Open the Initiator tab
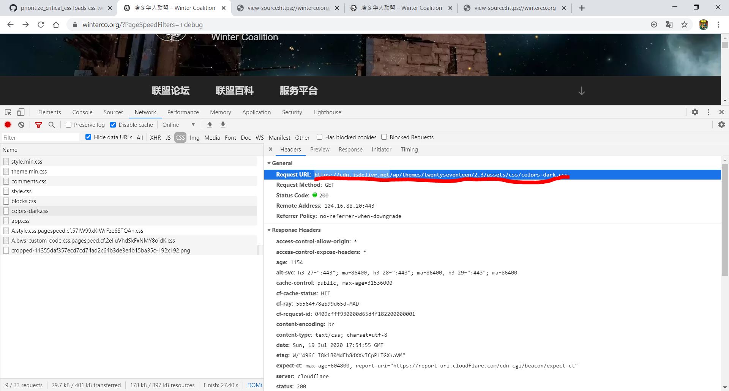Screen dimensions: 729x391 [382, 150]
